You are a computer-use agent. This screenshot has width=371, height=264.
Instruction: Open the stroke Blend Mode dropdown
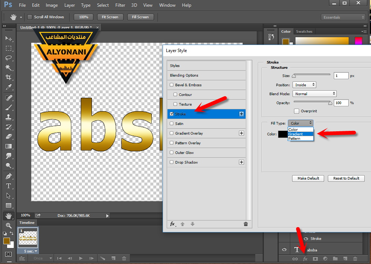coord(314,94)
